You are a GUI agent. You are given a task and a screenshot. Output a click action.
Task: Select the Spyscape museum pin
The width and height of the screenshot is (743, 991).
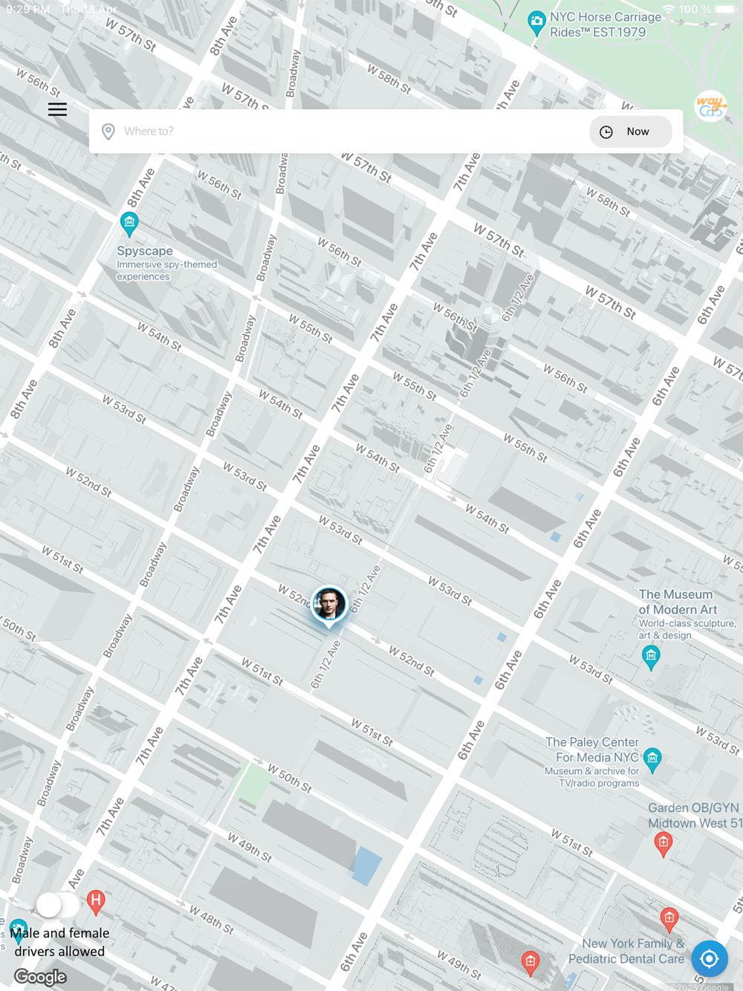click(x=129, y=223)
